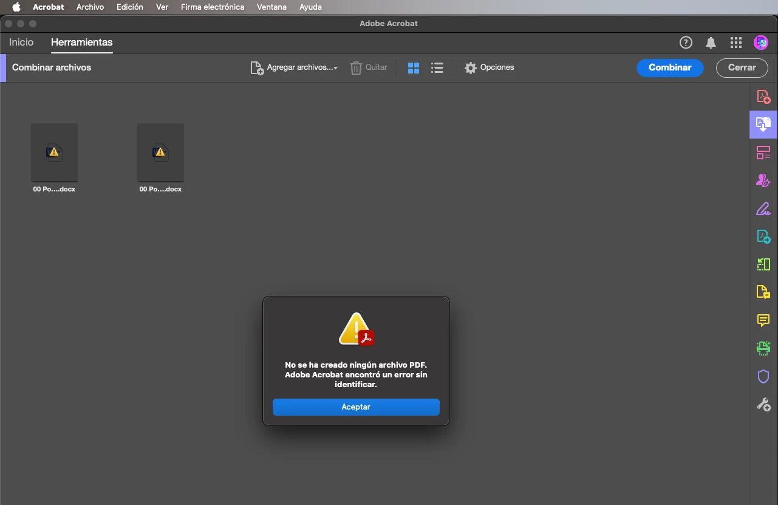778x505 pixels.
Task: Select the Fill and Sign pen tool
Action: pos(763,208)
